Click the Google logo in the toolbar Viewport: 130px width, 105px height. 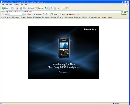(4, 14)
